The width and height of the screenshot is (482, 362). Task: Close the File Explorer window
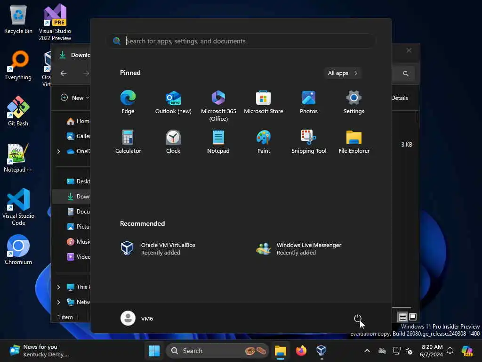pyautogui.click(x=409, y=50)
